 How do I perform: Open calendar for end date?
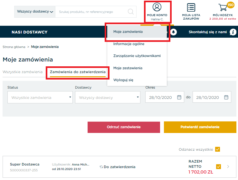(x=226, y=97)
